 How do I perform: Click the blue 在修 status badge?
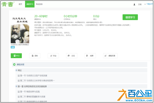pyautogui.click(x=13, y=47)
